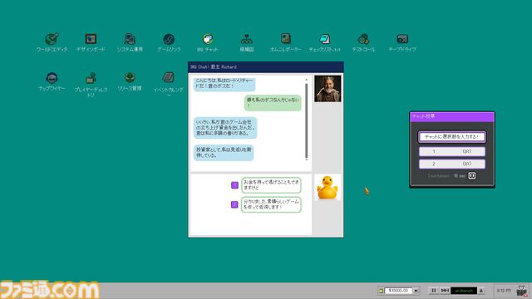The width and height of the screenshot is (532, 299).
Task: Choose reply 2: 分かりました、素晴らしいゲームを作って返済します
Action: 271,204
